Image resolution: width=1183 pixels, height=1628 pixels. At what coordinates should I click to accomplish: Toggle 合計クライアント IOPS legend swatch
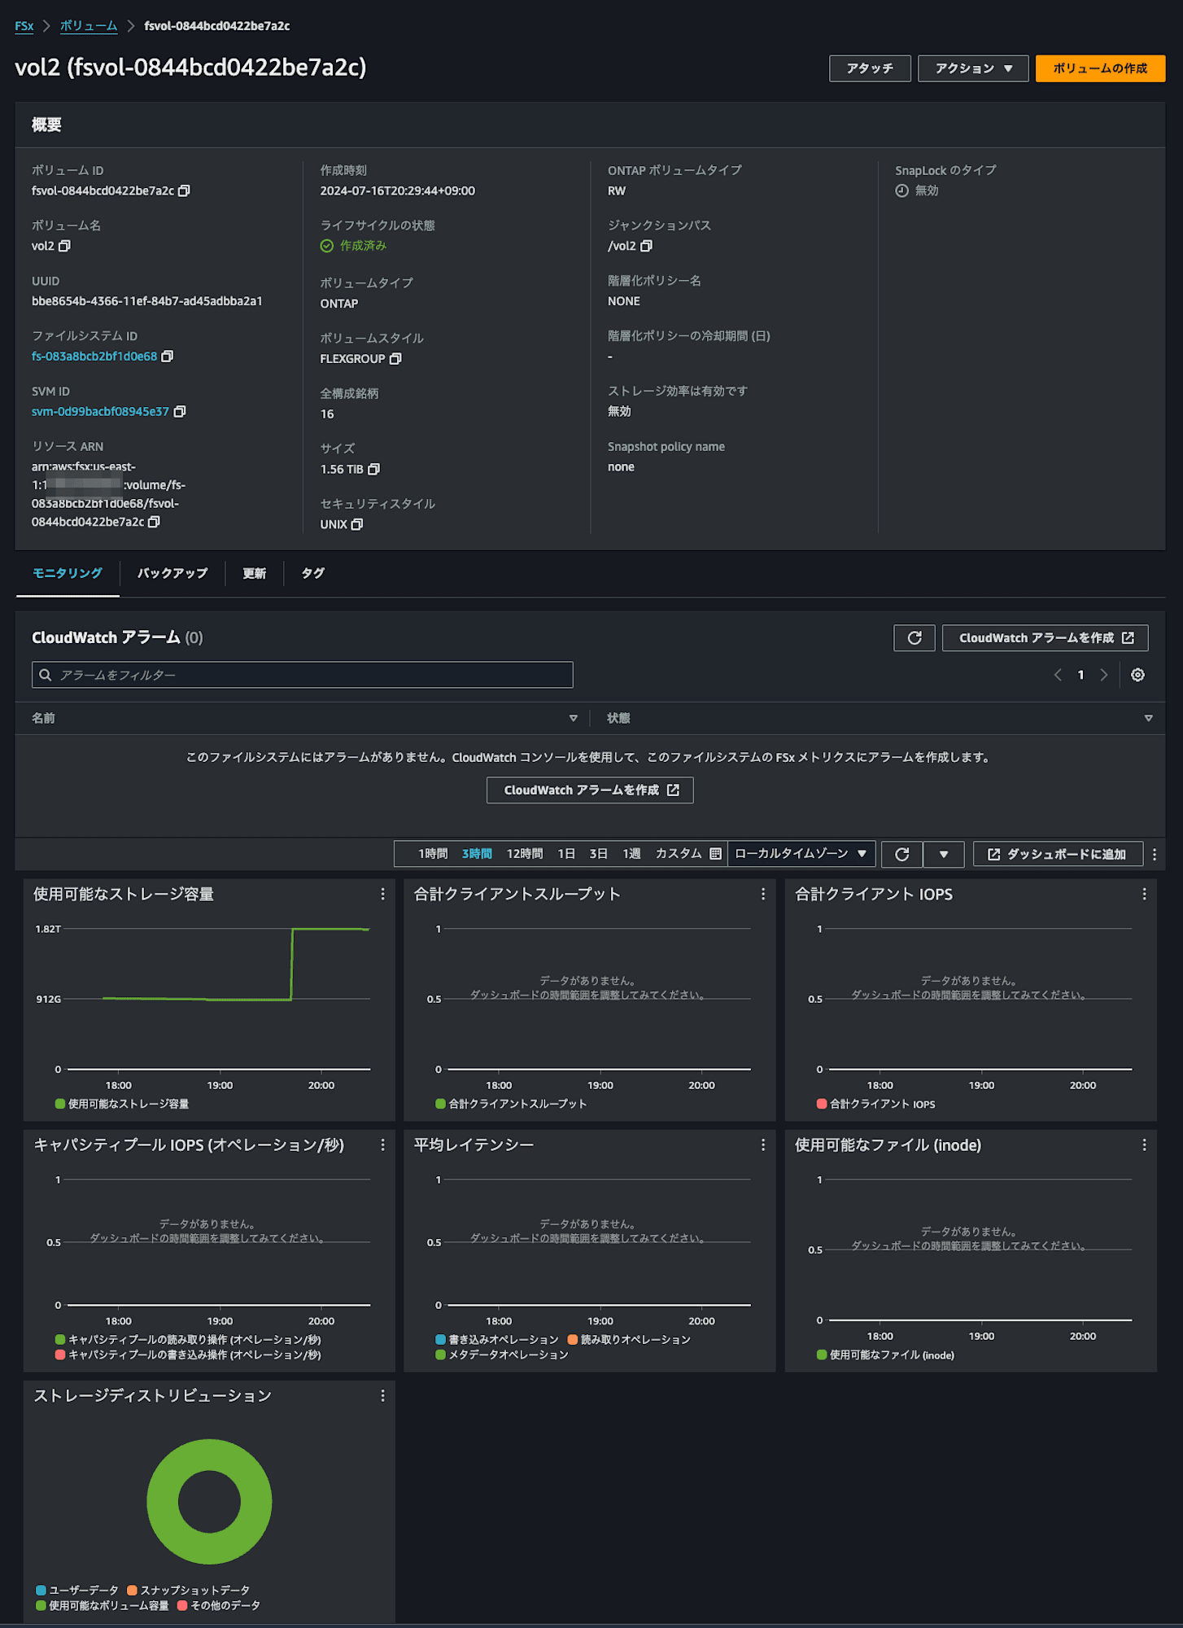point(822,1104)
